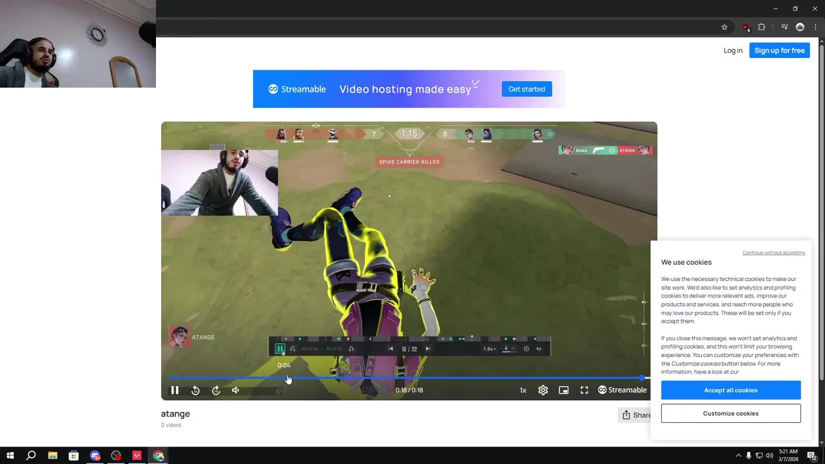Open the red extension with badge
Screen dimensions: 825x464
[x=746, y=27]
